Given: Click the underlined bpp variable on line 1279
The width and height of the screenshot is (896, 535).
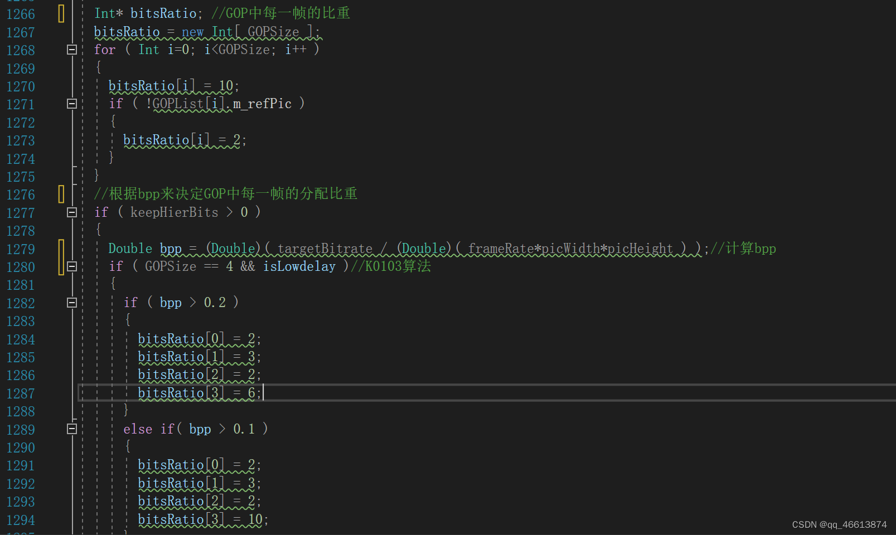Looking at the screenshot, I should (170, 249).
